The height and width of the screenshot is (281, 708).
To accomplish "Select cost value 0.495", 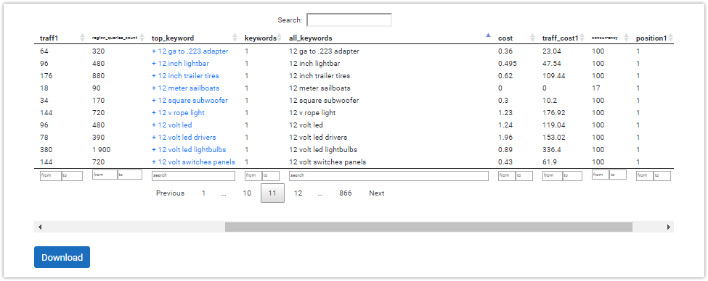I will (x=508, y=64).
